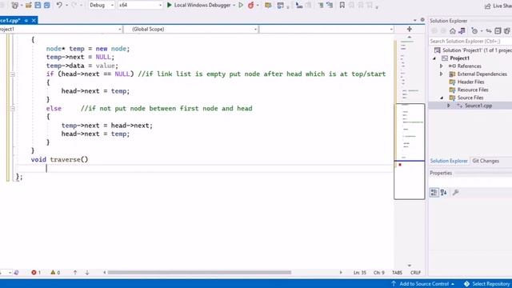This screenshot has height=288, width=512.
Task: Click the scroll right arrow of editor
Action: click(341, 272)
